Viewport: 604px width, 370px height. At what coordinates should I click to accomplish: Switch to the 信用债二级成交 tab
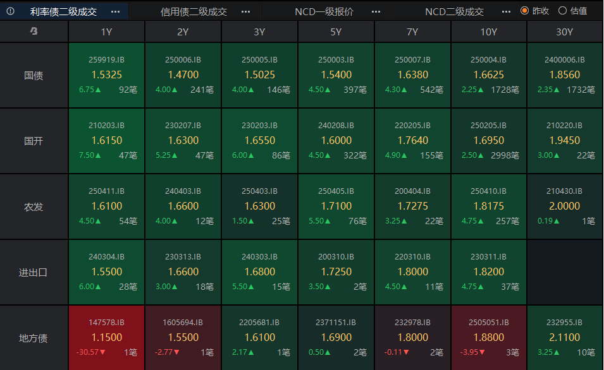(194, 11)
